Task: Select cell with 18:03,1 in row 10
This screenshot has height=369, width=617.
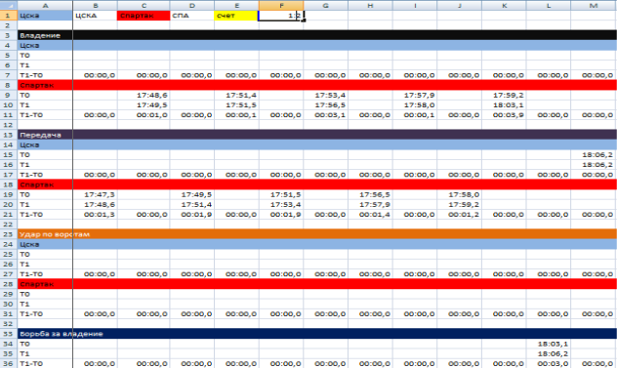Action: click(x=504, y=105)
